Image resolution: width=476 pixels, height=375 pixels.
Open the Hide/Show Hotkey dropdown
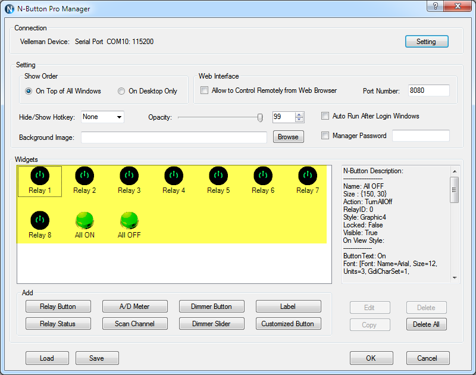[102, 117]
